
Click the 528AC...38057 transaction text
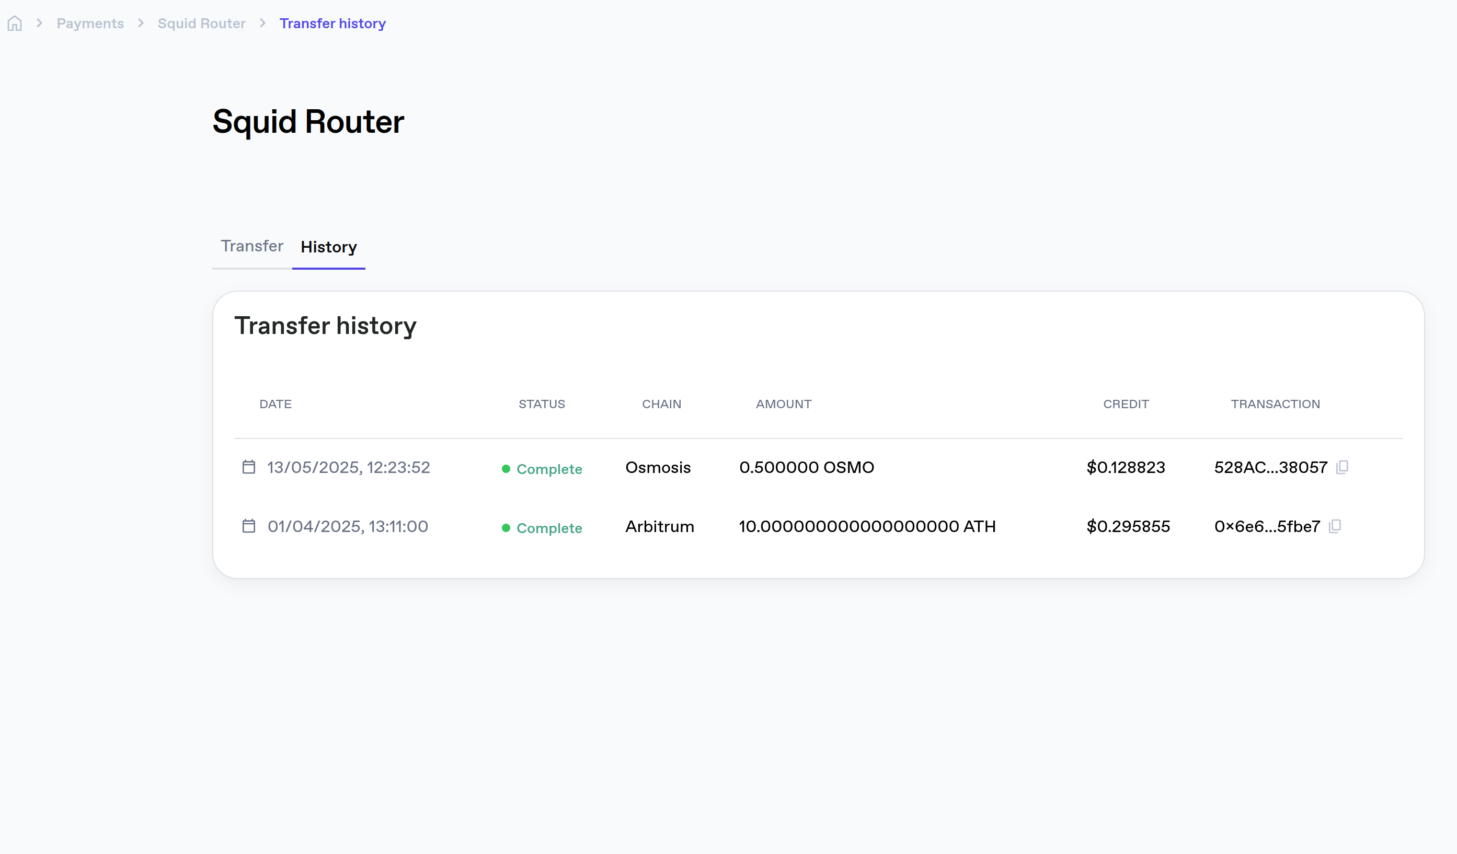pos(1270,467)
